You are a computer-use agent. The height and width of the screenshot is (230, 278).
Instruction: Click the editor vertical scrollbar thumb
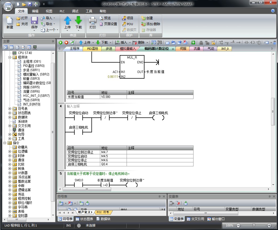click(x=273, y=112)
